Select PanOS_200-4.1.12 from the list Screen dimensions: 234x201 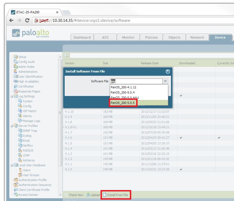pyautogui.click(x=139, y=87)
